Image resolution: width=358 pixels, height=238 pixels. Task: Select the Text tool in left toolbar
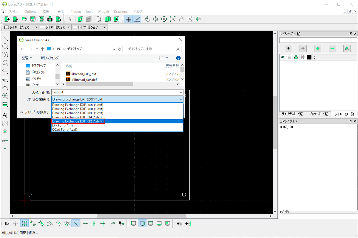(x=5, y=115)
